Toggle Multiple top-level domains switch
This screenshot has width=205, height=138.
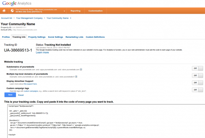tap(197, 75)
